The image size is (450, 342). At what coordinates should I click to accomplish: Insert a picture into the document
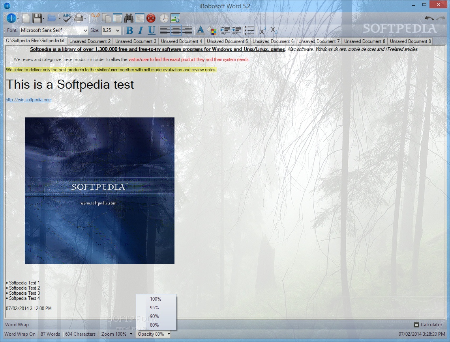[x=175, y=19]
